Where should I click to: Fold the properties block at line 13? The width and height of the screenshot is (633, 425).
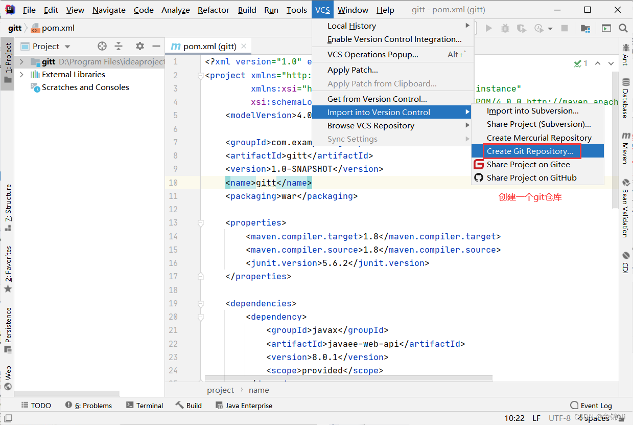point(200,223)
